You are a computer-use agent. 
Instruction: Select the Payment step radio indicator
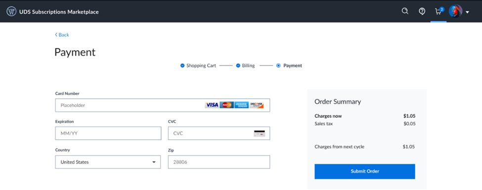[278, 65]
